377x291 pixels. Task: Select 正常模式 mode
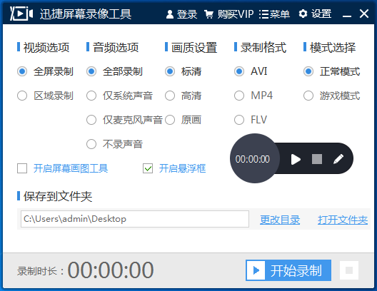(332, 71)
